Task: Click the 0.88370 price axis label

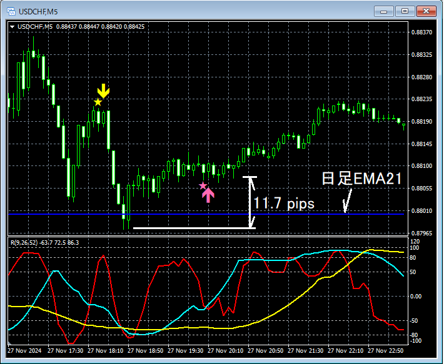Action: [x=421, y=32]
